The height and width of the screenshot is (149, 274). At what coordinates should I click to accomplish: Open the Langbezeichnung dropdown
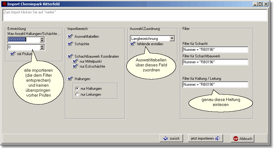click(172, 38)
